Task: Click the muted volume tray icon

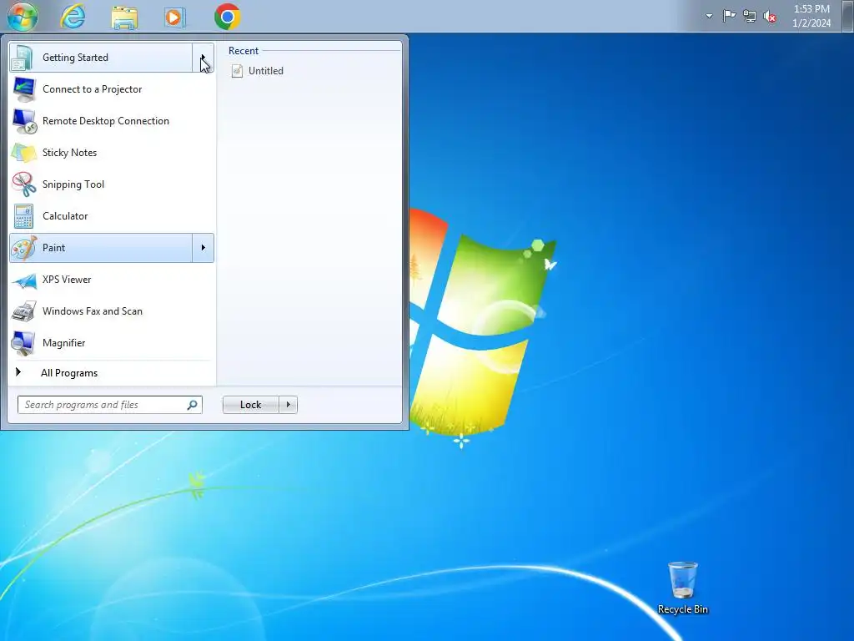Action: coord(770,17)
